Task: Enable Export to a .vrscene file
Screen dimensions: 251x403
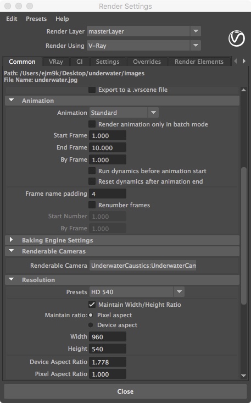Action: (x=92, y=90)
